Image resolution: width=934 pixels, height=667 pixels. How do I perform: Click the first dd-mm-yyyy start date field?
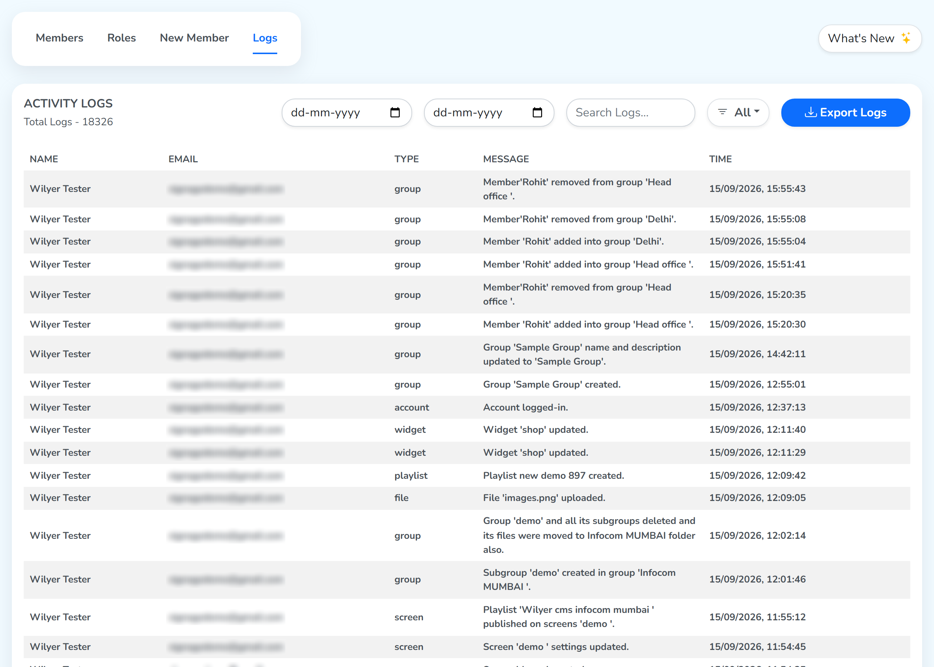347,113
